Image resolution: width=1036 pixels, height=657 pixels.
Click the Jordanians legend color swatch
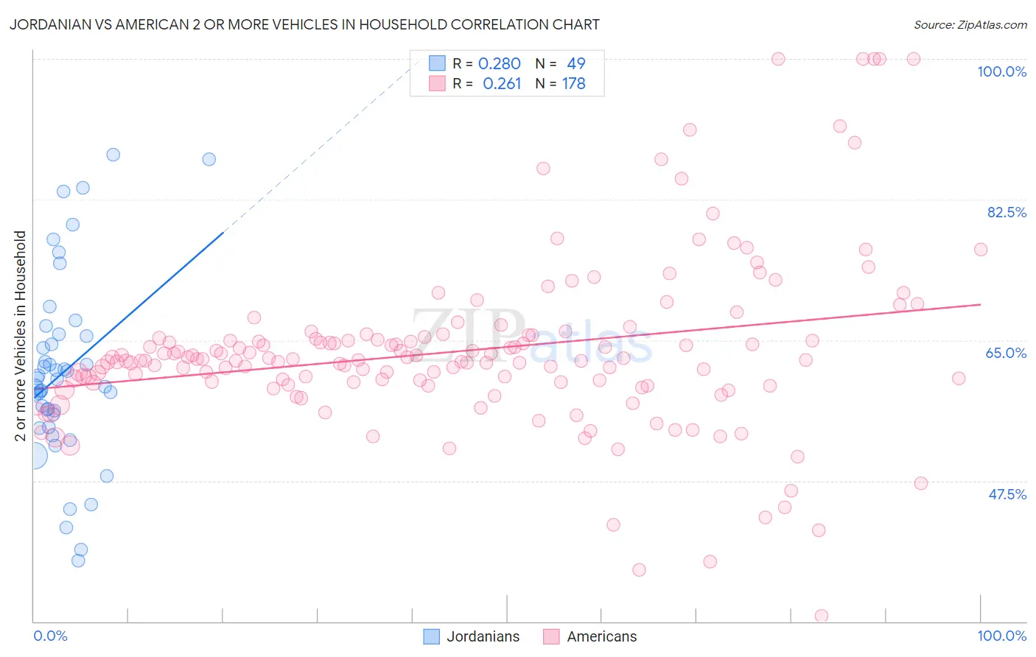pos(432,636)
